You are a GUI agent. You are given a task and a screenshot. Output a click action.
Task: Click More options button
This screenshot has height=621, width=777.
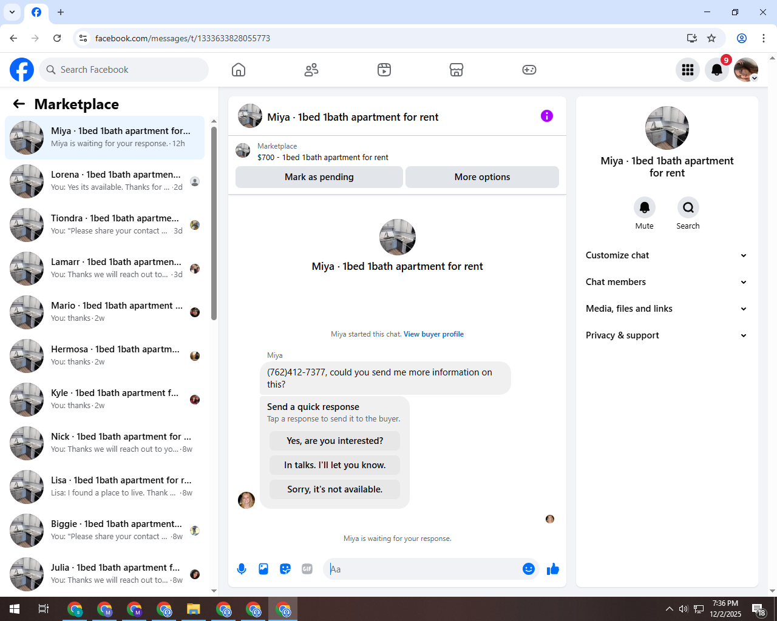coord(482,177)
